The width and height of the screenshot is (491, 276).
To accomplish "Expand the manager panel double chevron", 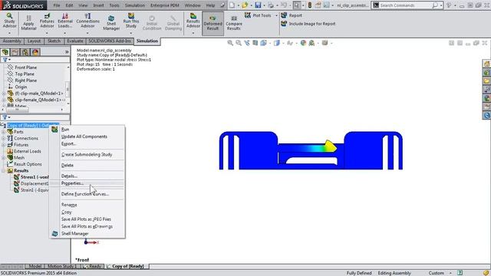I will (67, 52).
